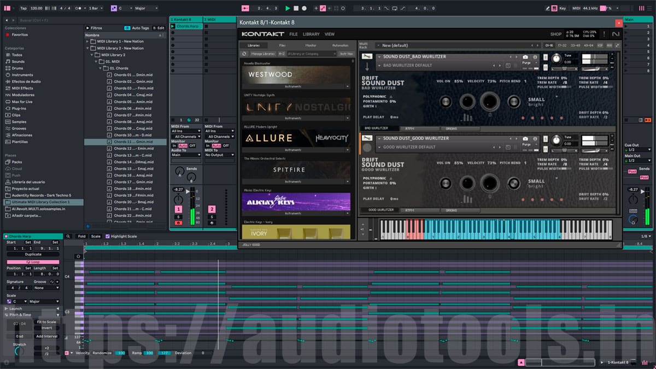This screenshot has width=656, height=369.
Task: Click Add Interval button
Action: click(x=46, y=336)
